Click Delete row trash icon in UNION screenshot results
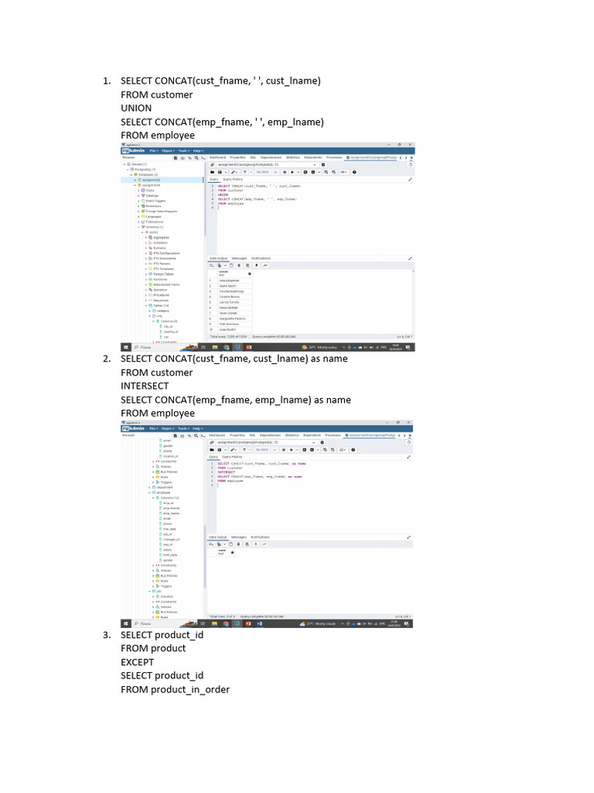 [x=240, y=266]
